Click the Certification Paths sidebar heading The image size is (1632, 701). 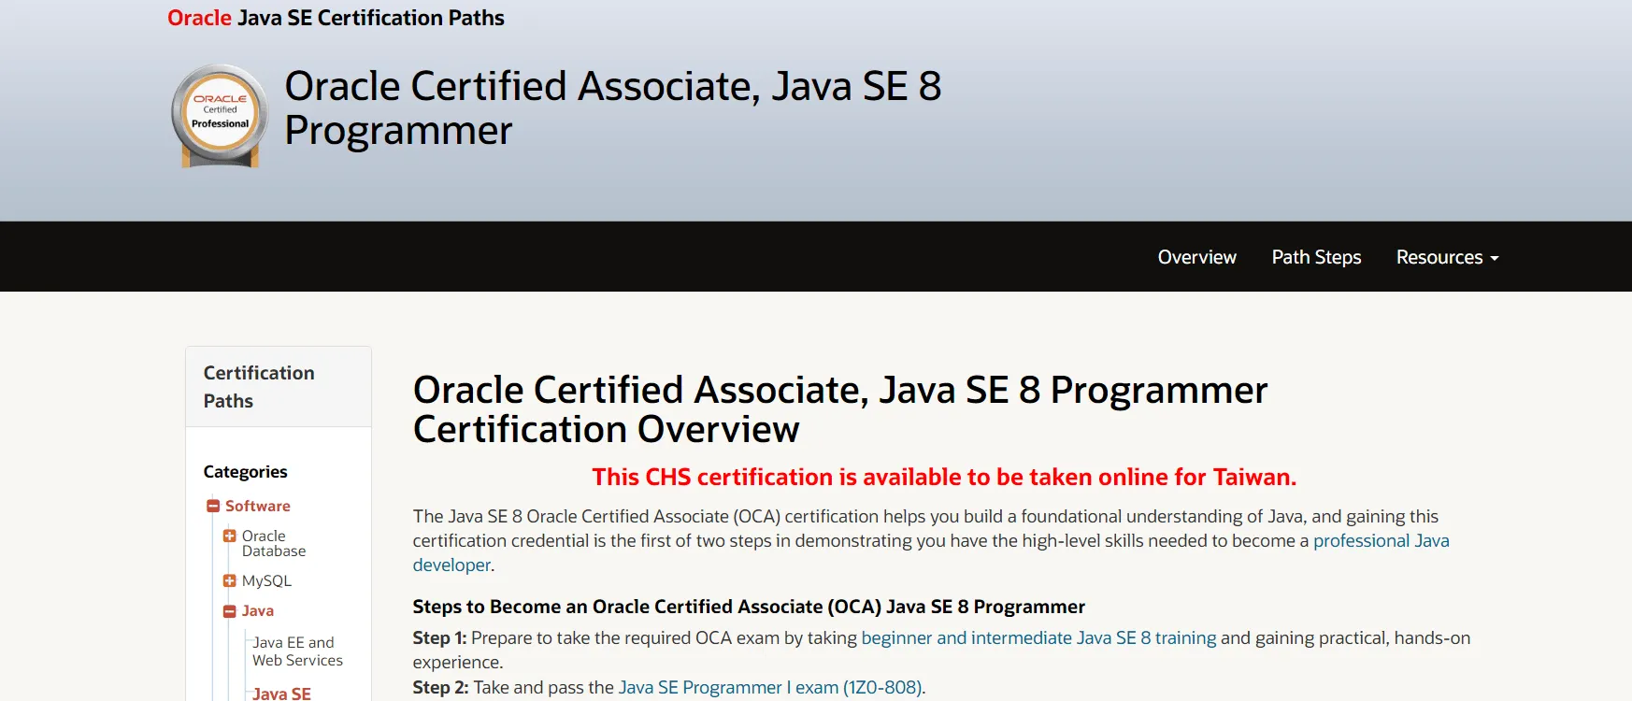click(259, 387)
